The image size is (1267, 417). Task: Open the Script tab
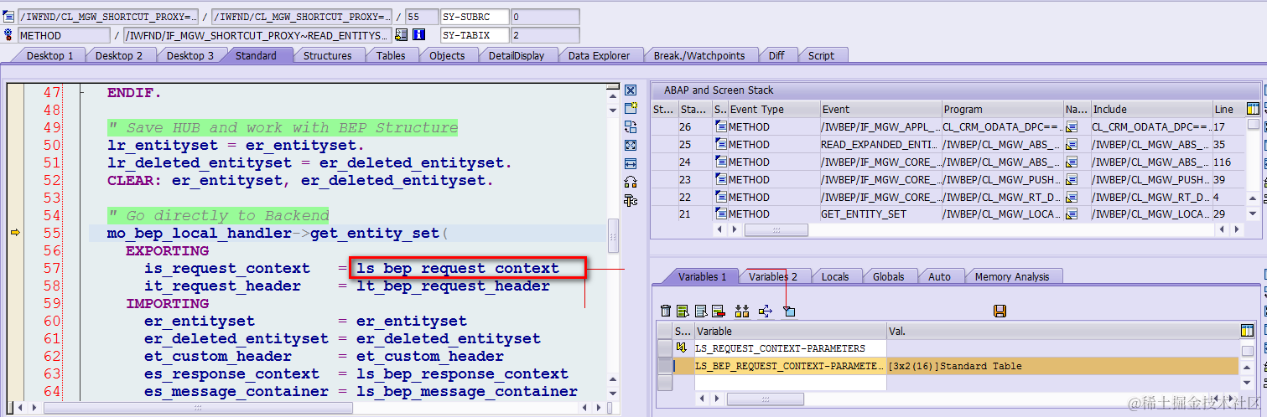click(821, 55)
